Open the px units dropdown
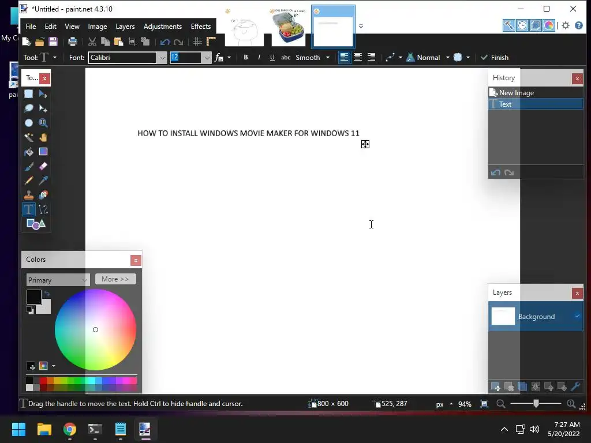 pyautogui.click(x=444, y=404)
